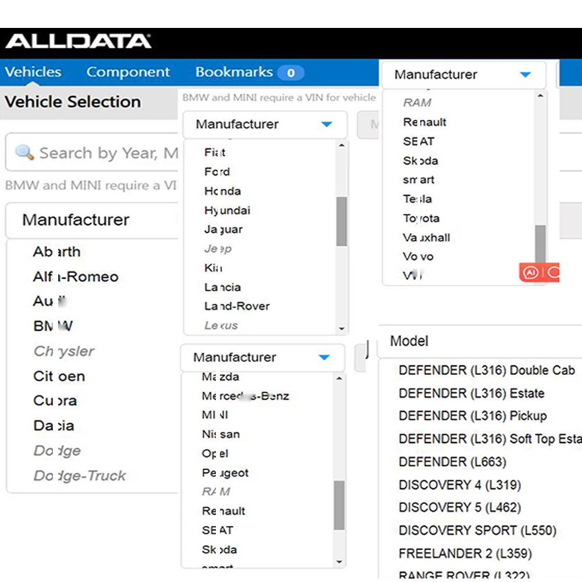Choose Audi in the manufacturer list
The width and height of the screenshot is (582, 582).
49,301
